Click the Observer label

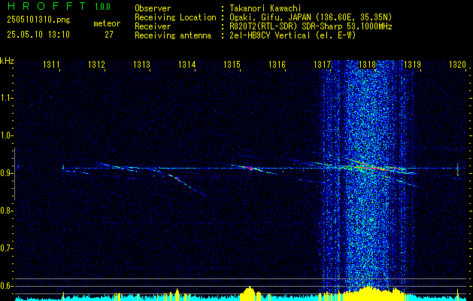[153, 8]
